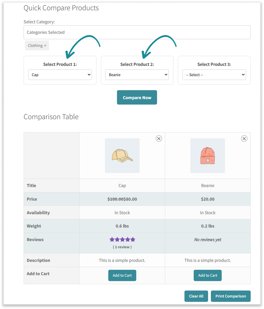The image size is (264, 309).
Task: Open the Cap's "1 review" text
Action: point(122,247)
